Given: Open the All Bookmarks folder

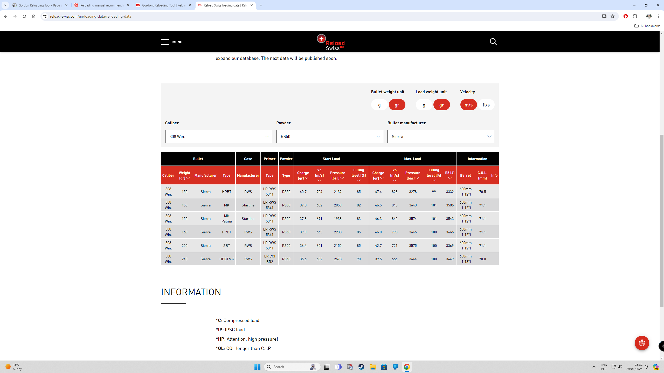Looking at the screenshot, I should (647, 26).
